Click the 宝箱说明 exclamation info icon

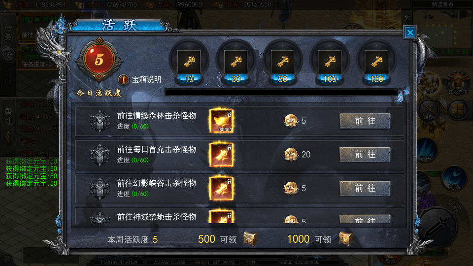tap(123, 80)
